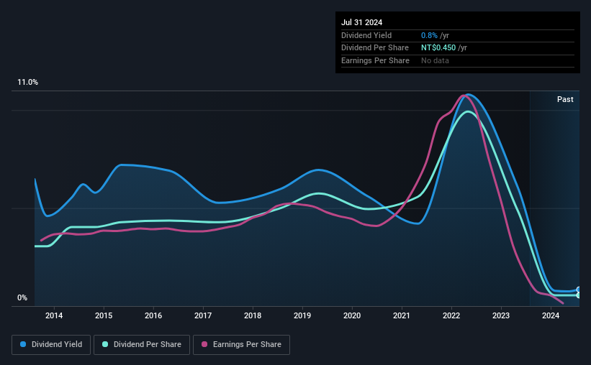Toggle the Earnings Per Share legend button
The image size is (591, 365).
241,345
